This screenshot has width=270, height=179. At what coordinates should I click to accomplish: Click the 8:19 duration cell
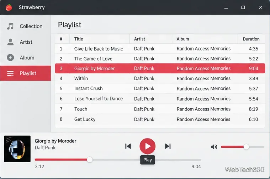[254, 109]
